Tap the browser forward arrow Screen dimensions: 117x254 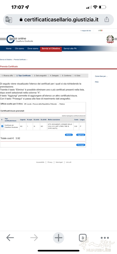[34, 238]
